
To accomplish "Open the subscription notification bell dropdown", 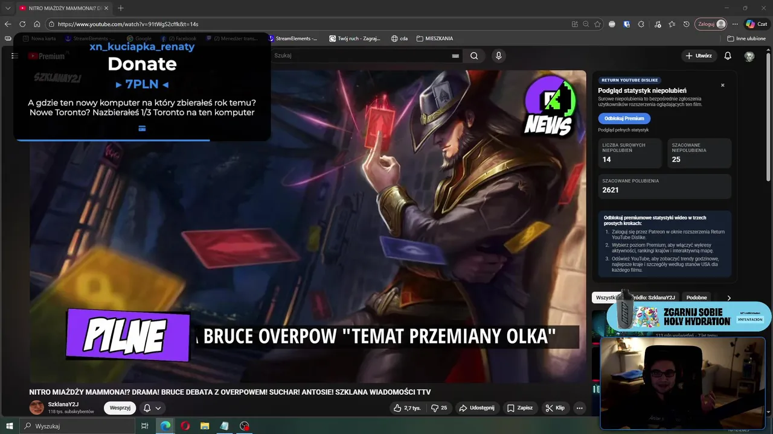I will 152,408.
